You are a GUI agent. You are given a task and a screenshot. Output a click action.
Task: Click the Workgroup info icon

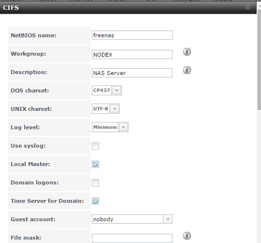click(187, 52)
